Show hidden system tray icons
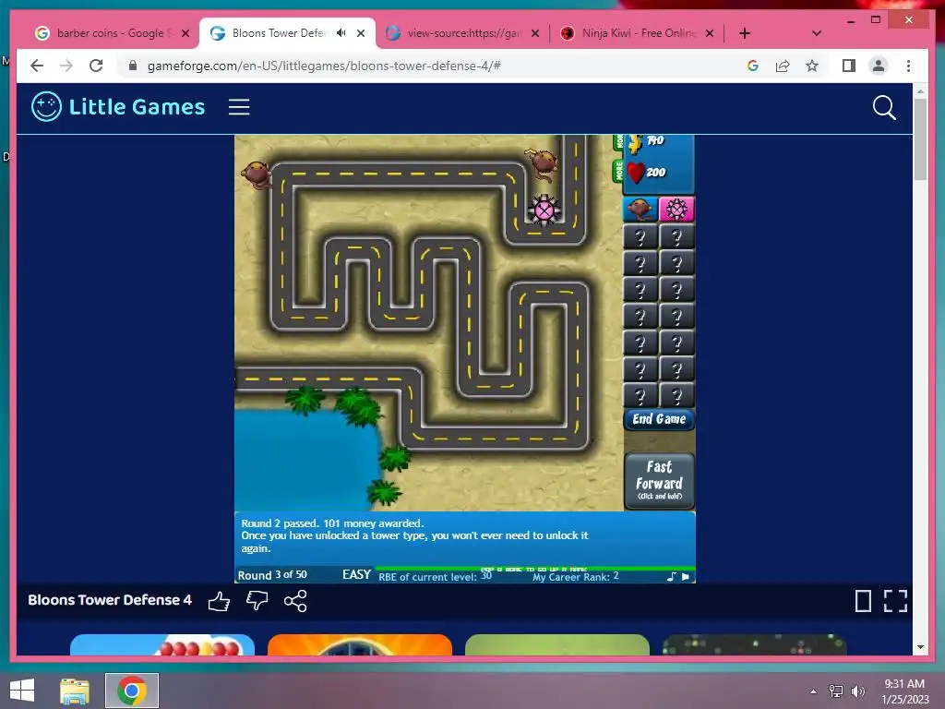Screen dimensions: 945x709 click(814, 691)
